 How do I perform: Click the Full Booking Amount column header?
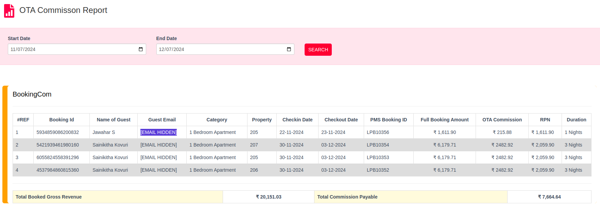[445, 120]
